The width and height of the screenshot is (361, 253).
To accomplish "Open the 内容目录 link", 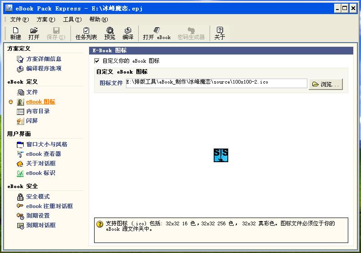I will pyautogui.click(x=38, y=111).
